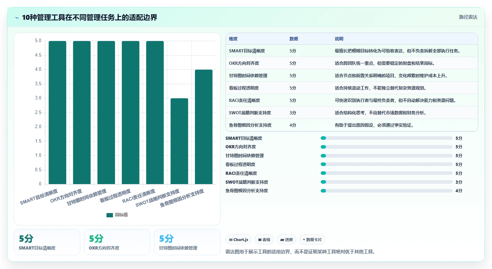
Task: Click the 看板过程透明度 progress bar
Action: [387, 164]
